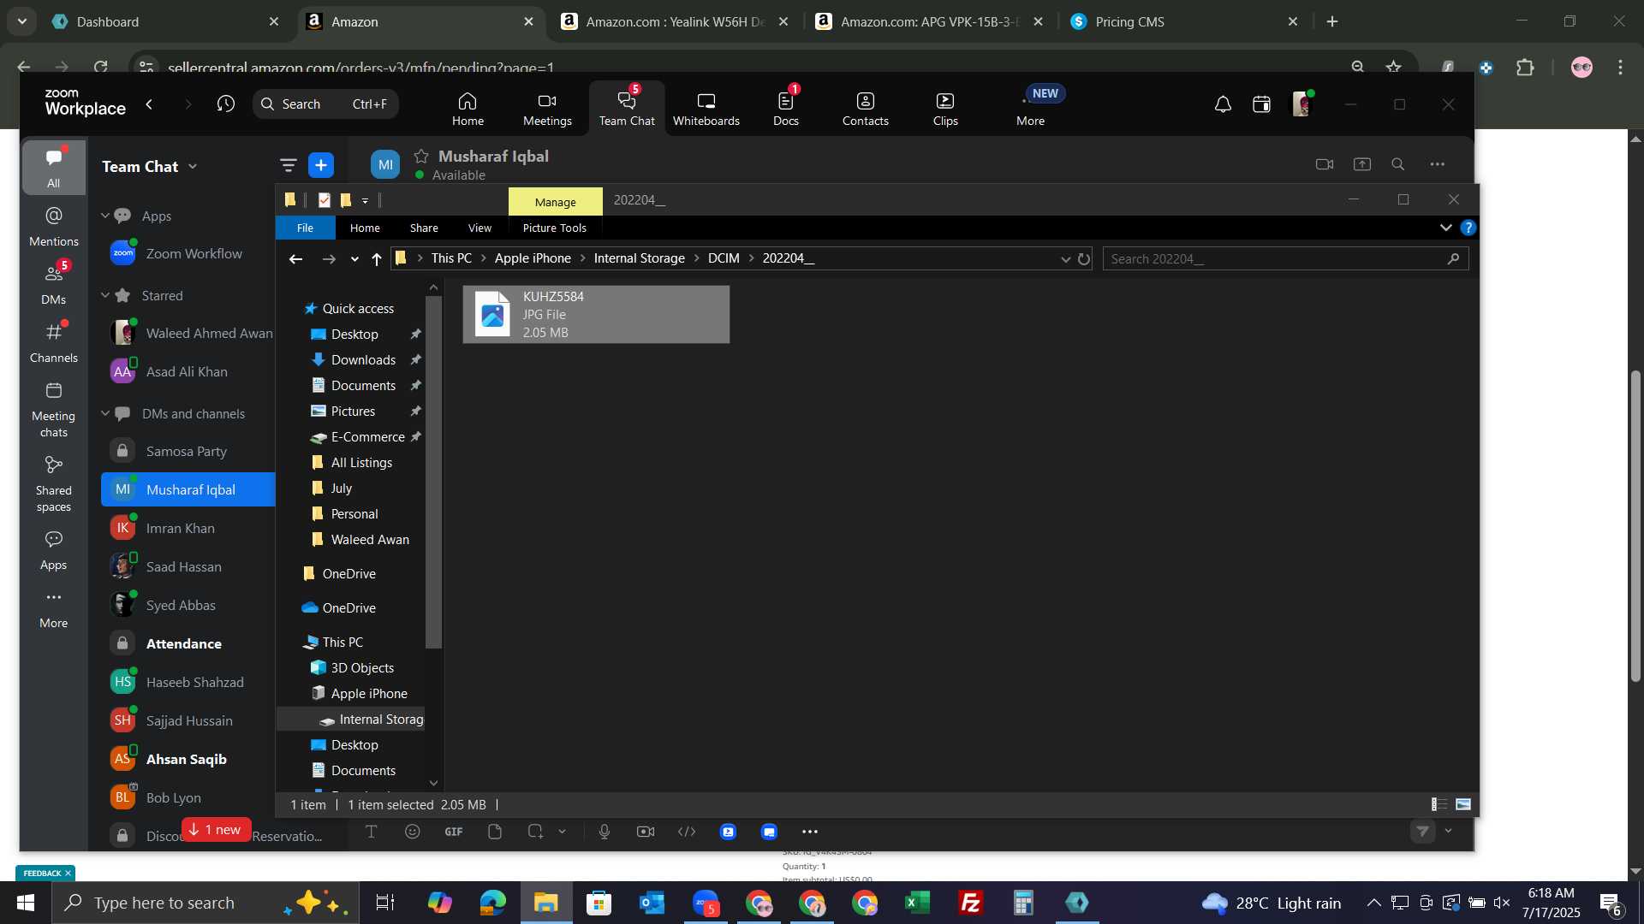Collapse DMs and channels section

pos(104,413)
